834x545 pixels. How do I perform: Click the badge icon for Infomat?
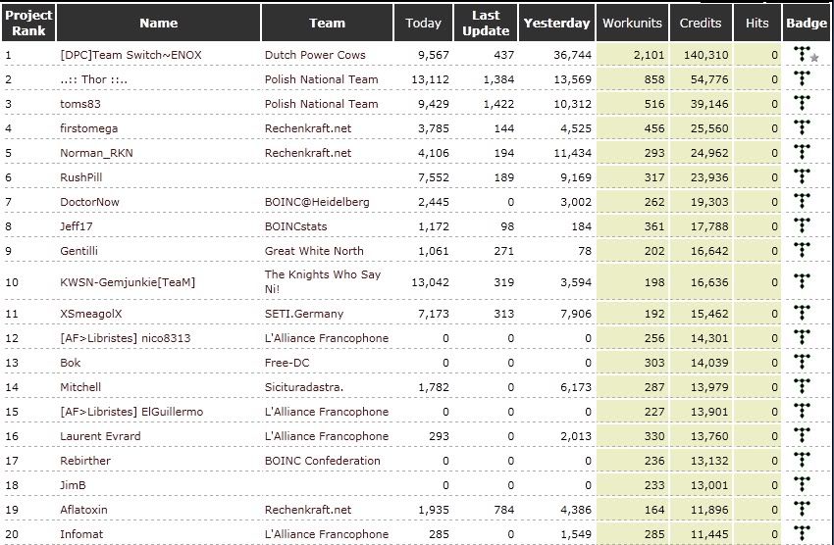coord(804,534)
